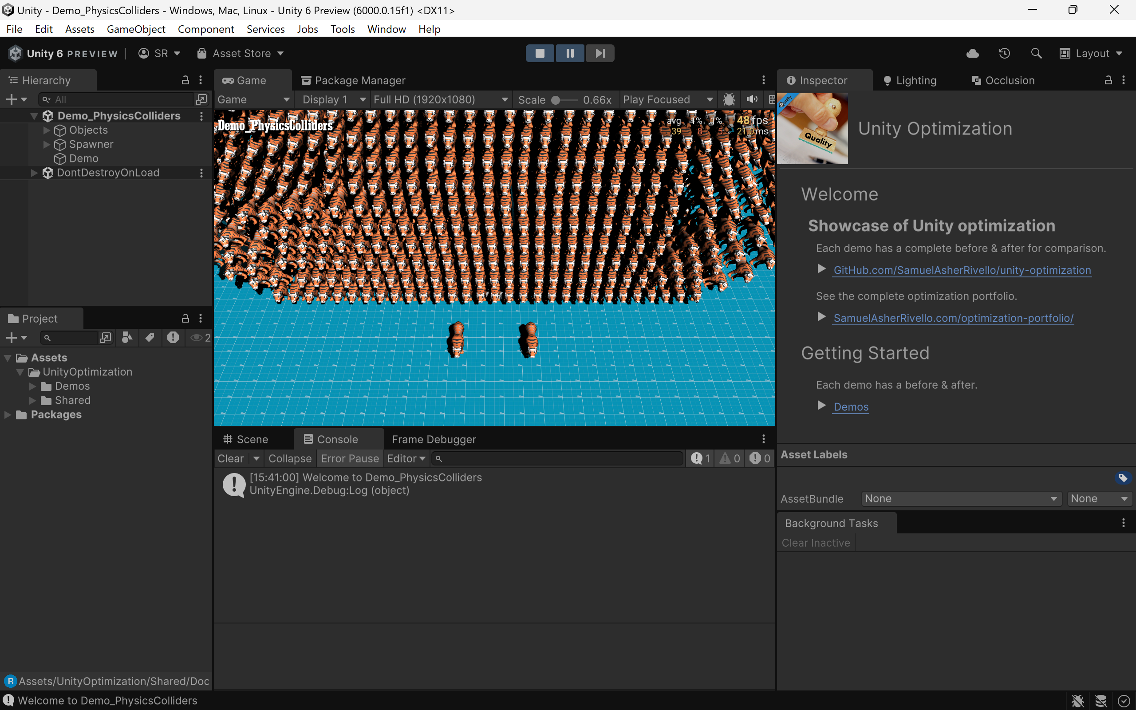Image resolution: width=1136 pixels, height=710 pixels.
Task: Open the Play Focused dropdown
Action: pos(667,99)
